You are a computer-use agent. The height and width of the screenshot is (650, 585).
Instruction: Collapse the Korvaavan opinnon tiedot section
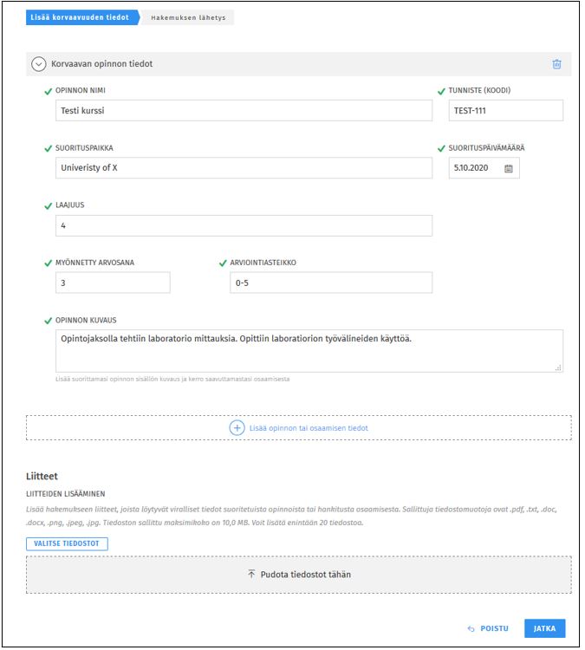pyautogui.click(x=39, y=64)
